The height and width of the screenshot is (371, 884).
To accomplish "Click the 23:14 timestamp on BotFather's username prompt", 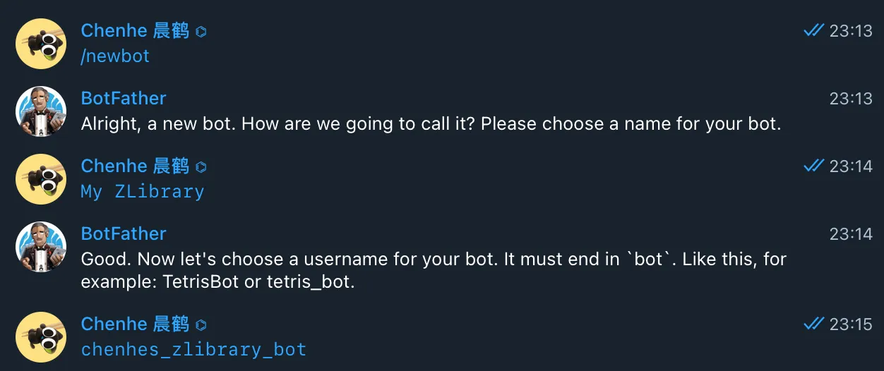I will [851, 234].
